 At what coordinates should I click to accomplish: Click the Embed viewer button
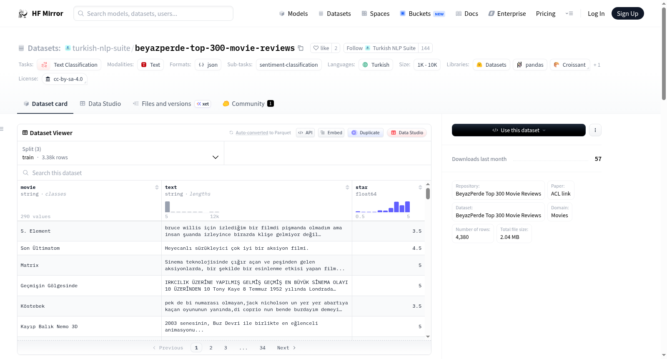(x=331, y=133)
